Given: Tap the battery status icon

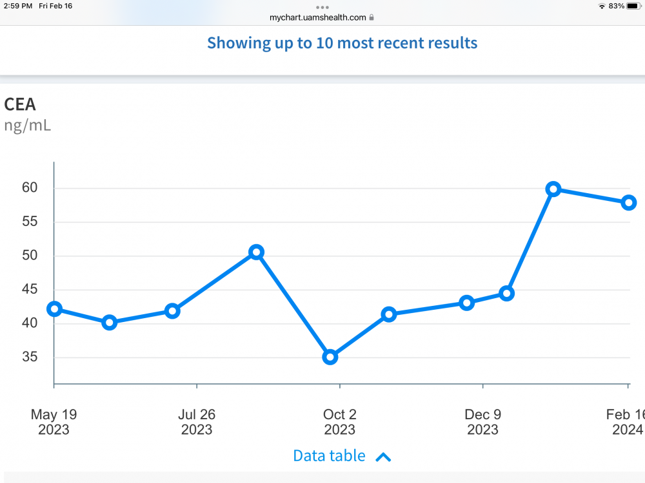Looking at the screenshot, I should 633,6.
